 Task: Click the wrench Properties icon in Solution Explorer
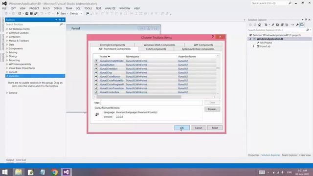(x=297, y=25)
